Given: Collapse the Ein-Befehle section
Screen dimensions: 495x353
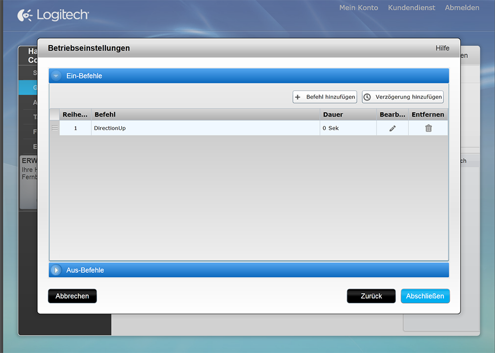Looking at the screenshot, I should coord(56,76).
